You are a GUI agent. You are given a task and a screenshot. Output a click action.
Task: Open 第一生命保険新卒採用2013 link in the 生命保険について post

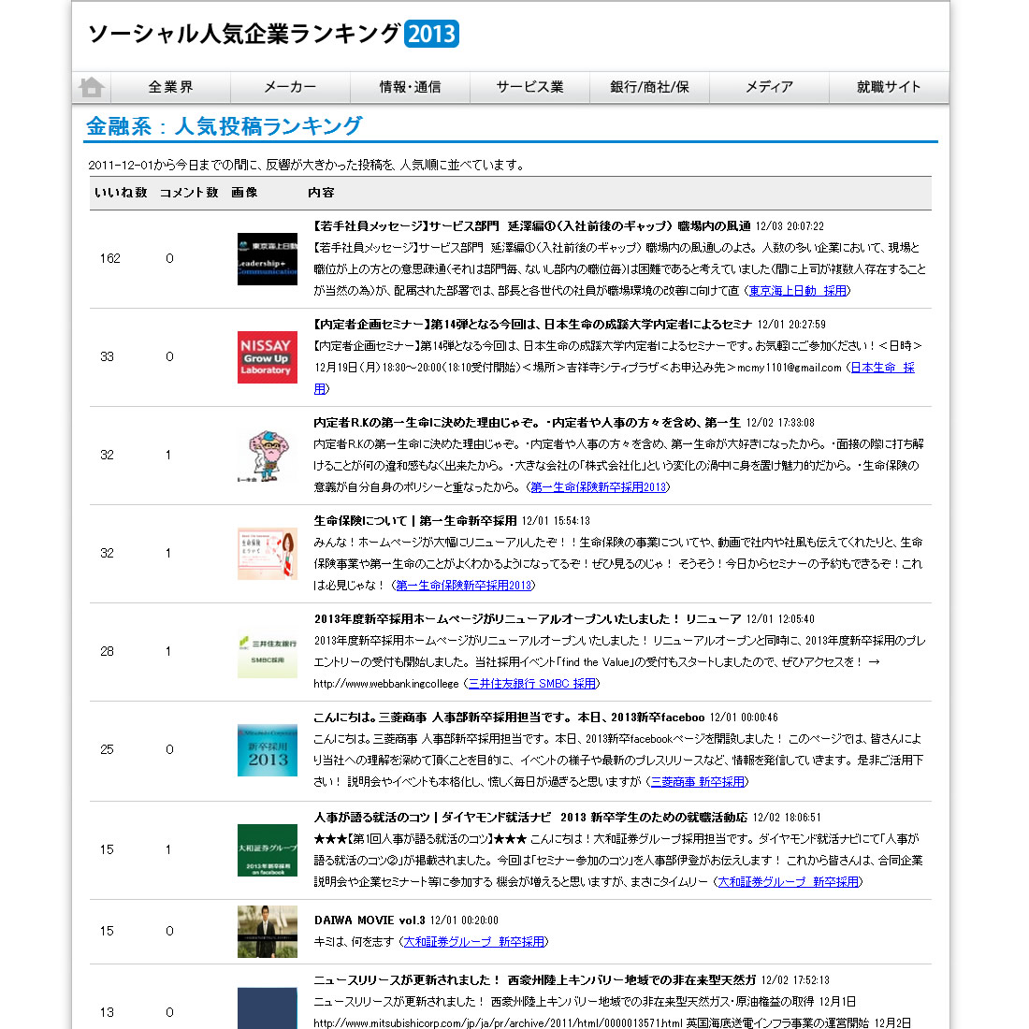tap(463, 586)
